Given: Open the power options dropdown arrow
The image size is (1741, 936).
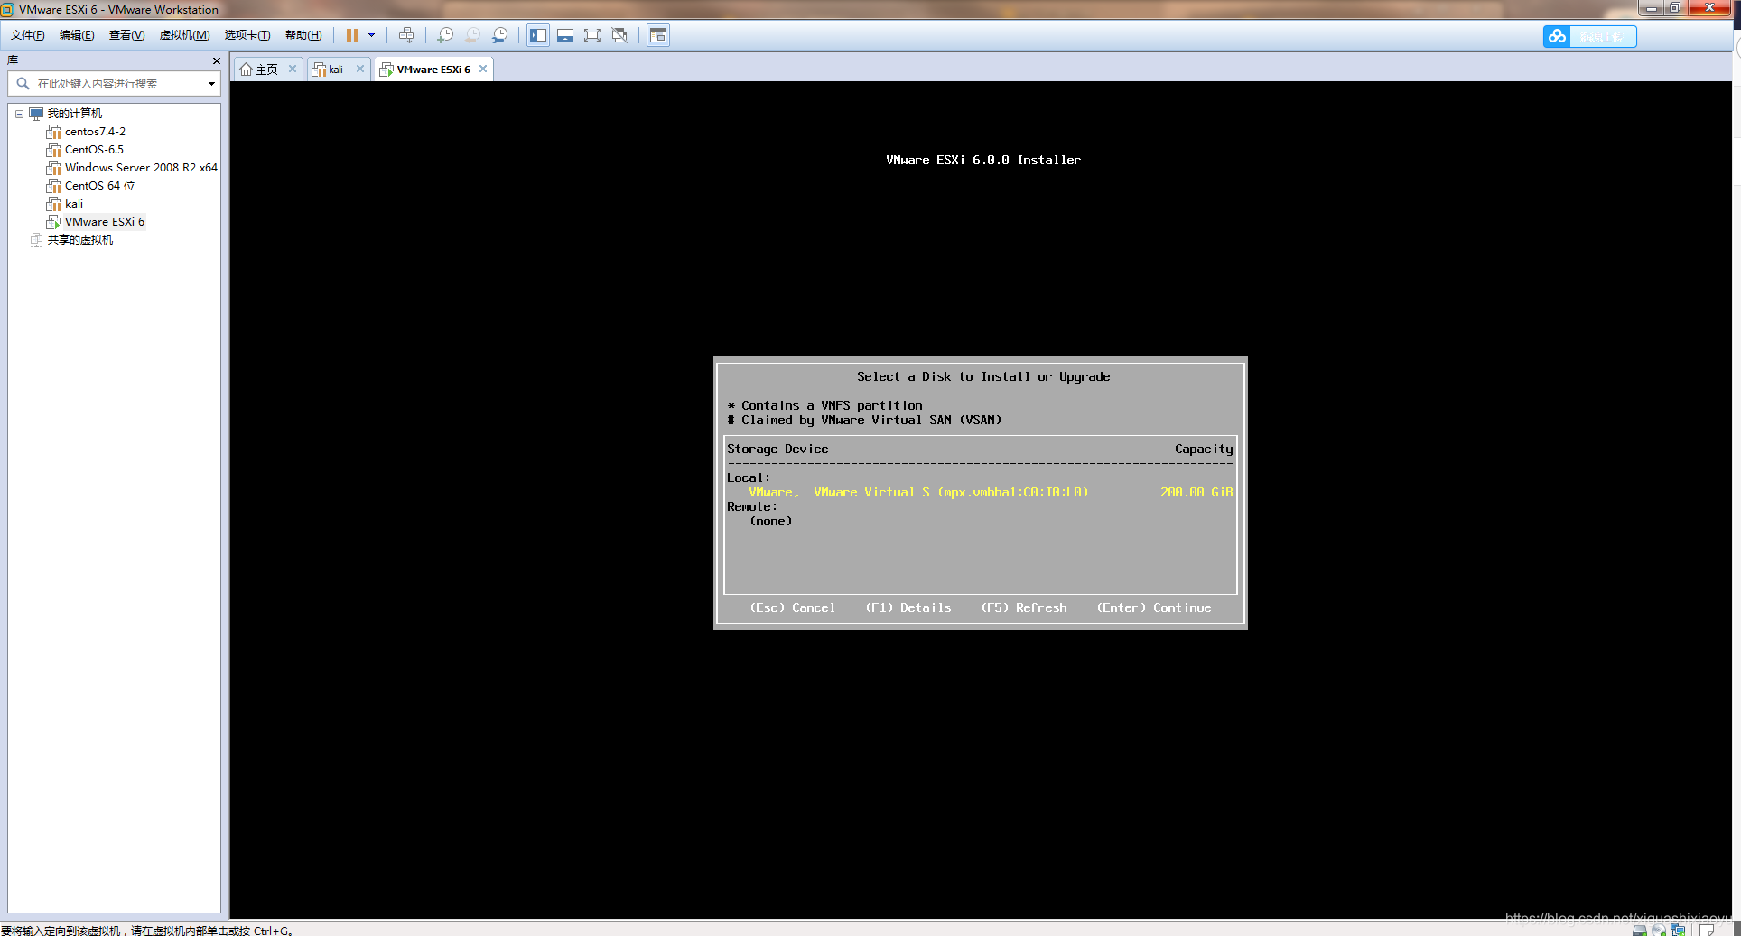Looking at the screenshot, I should click(371, 35).
